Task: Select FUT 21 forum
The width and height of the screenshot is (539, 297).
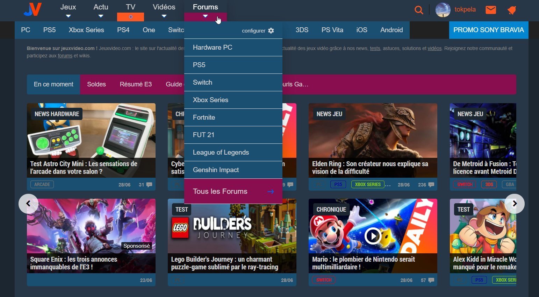Action: [x=233, y=135]
